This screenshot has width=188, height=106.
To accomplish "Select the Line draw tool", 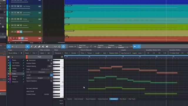I will (x=35, y=47).
